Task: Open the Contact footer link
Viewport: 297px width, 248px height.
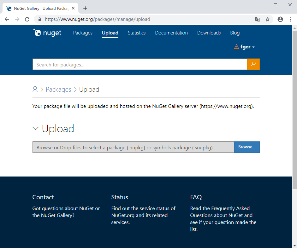Action: pyautogui.click(x=43, y=197)
